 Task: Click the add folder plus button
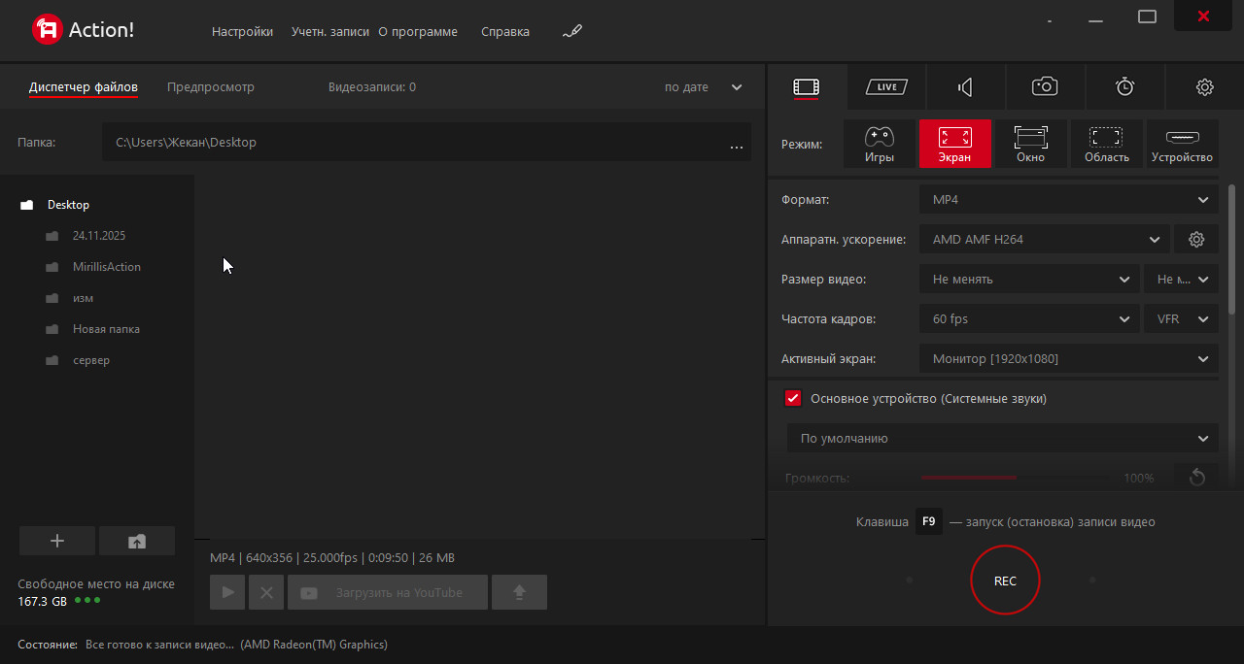click(x=57, y=542)
